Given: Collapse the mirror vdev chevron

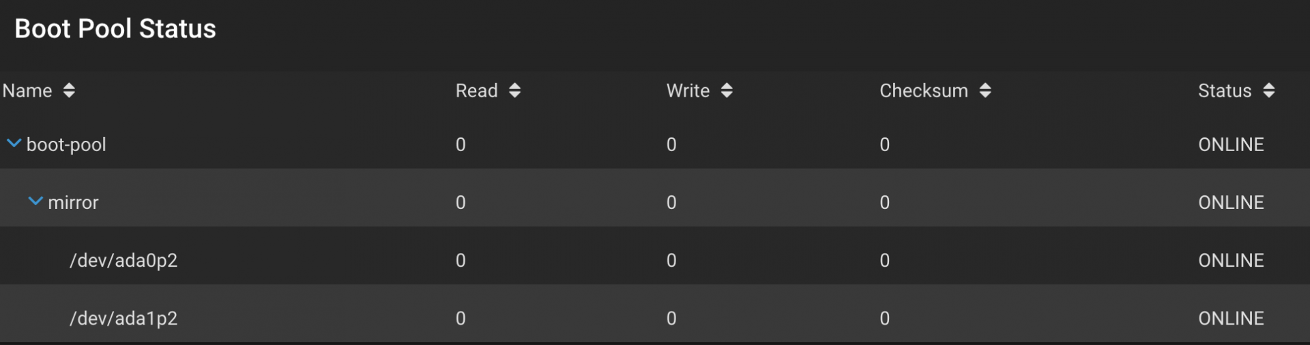Looking at the screenshot, I should [x=35, y=201].
